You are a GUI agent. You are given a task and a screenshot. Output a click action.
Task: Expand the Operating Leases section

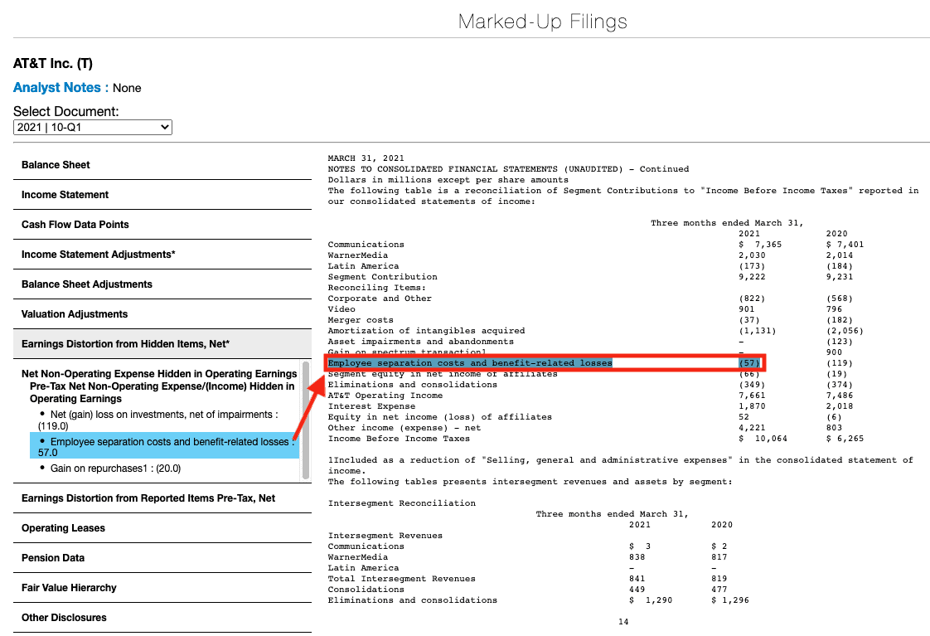coord(162,528)
